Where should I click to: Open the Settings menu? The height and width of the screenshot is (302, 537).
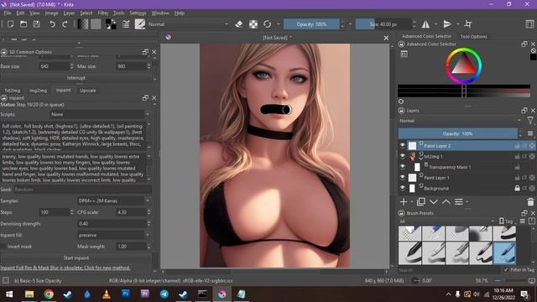click(138, 13)
